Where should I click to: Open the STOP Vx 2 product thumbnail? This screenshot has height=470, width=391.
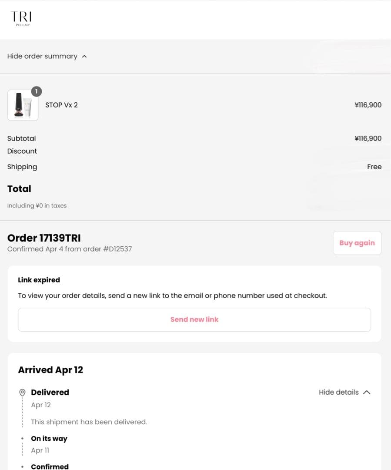23,105
